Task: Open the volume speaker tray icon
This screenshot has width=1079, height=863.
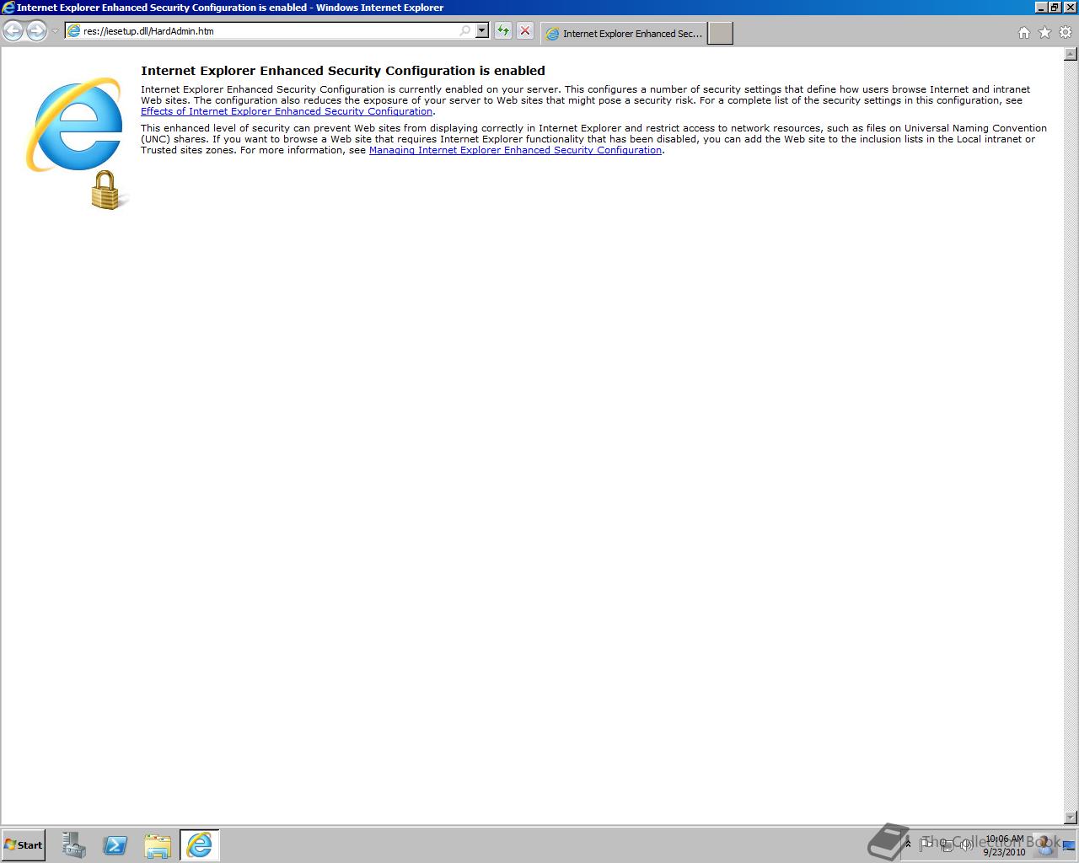Action: point(967,844)
